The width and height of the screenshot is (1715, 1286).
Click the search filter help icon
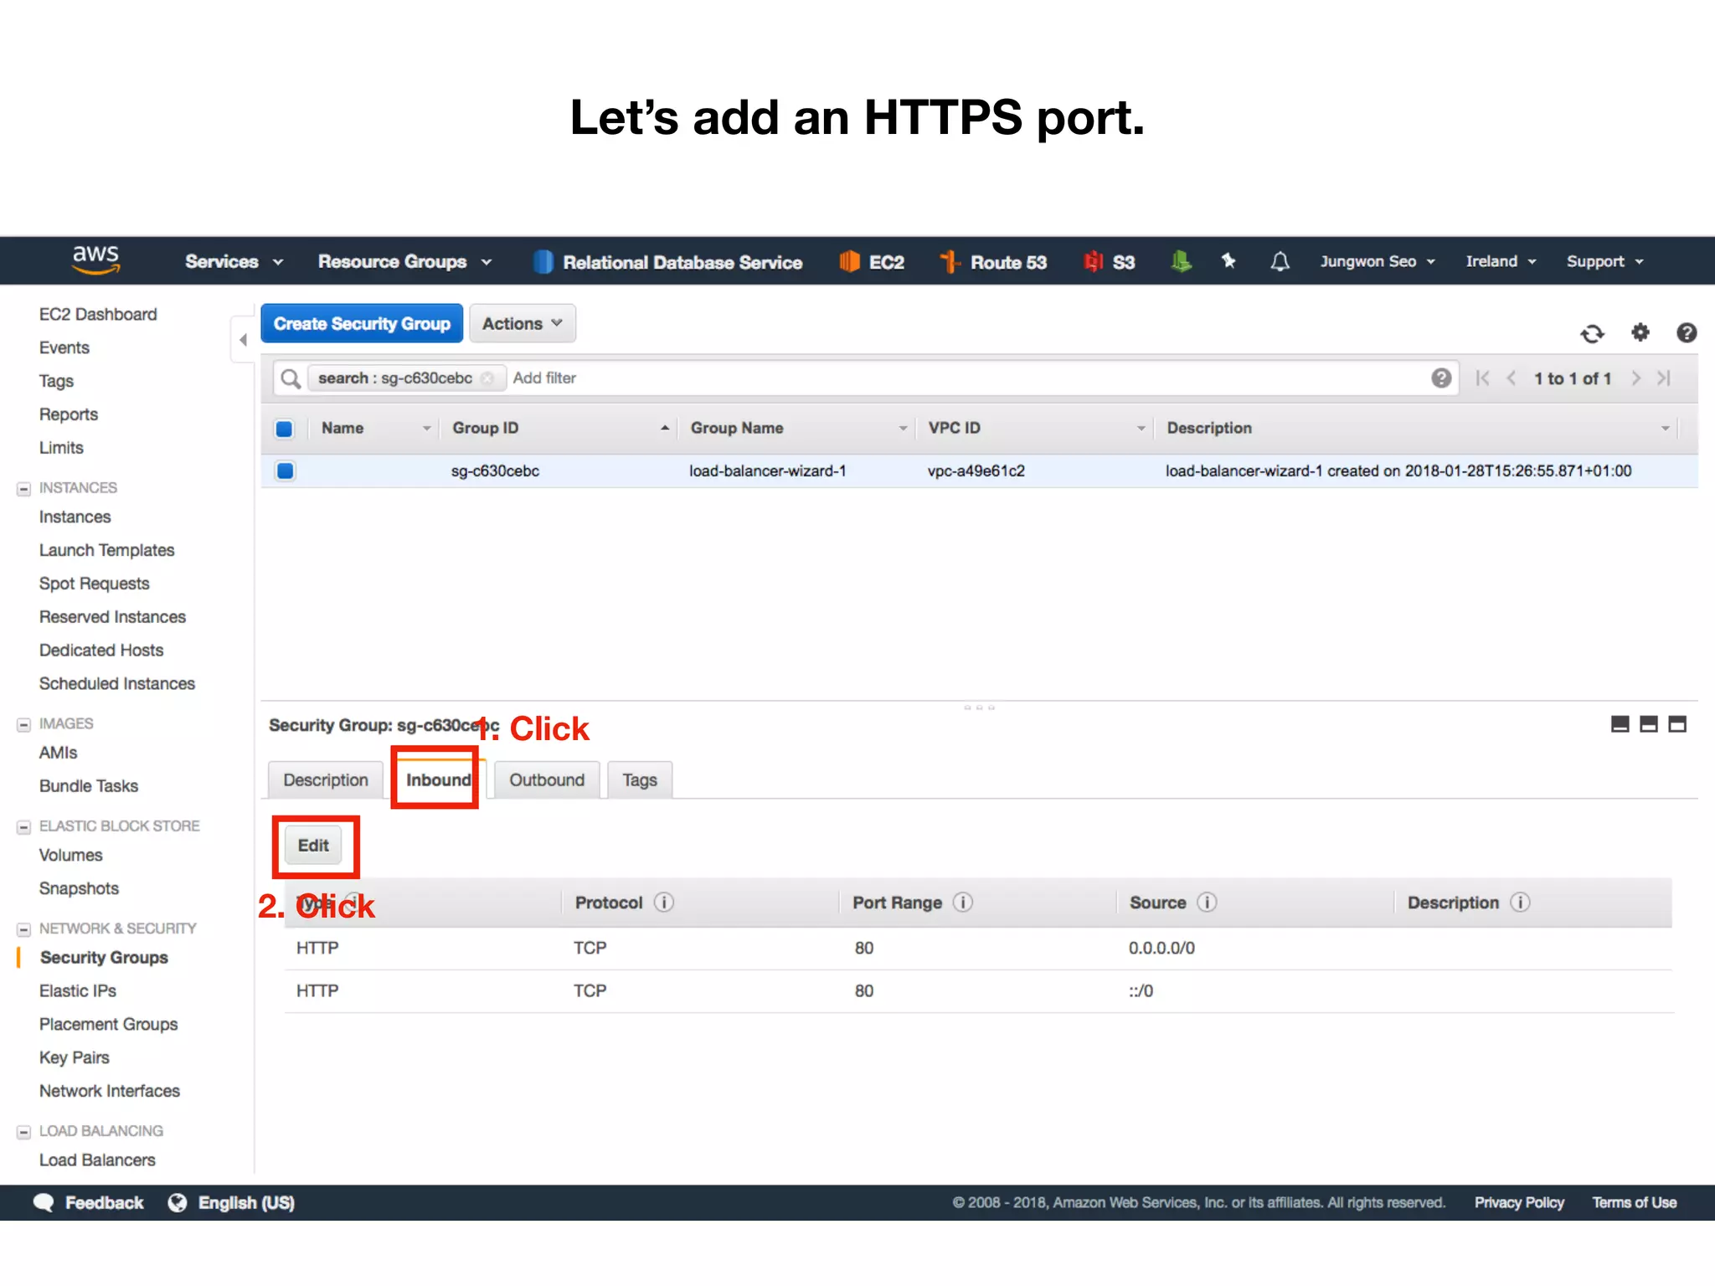tap(1441, 378)
